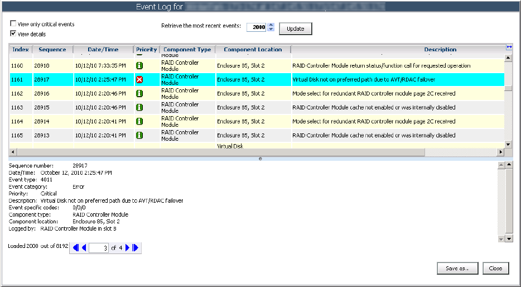Decrease the recent events count using down arrow
Image resolution: width=521 pixels, height=287 pixels.
271,29
